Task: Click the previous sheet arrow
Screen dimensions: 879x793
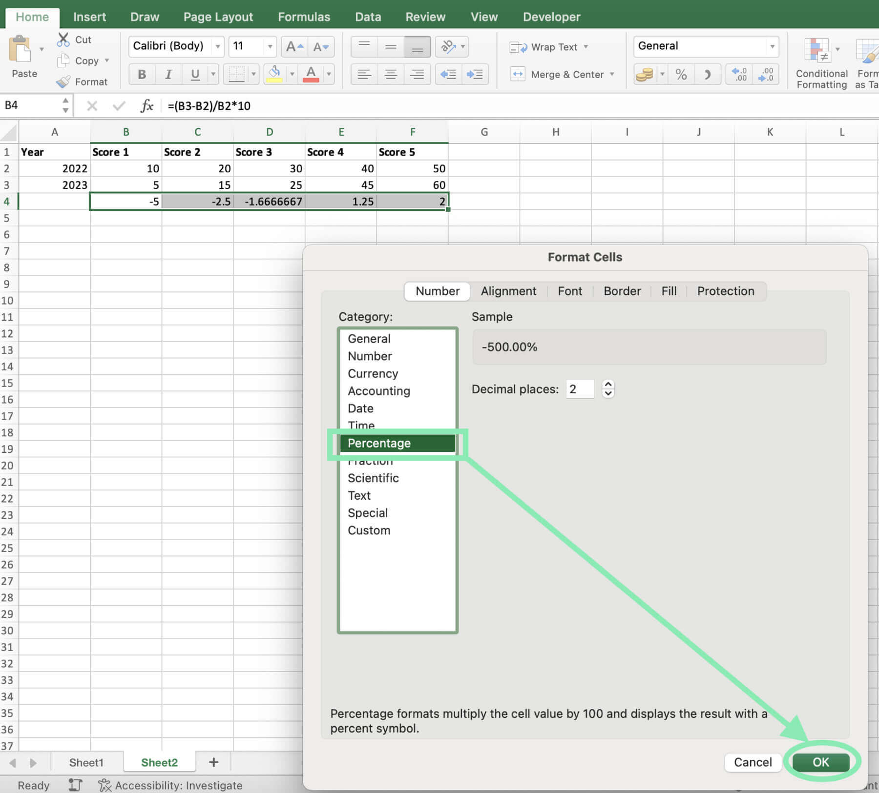Action: (x=13, y=762)
